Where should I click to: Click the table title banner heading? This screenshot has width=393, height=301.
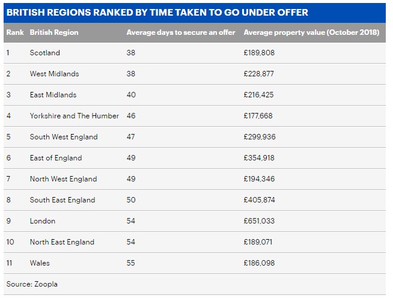point(157,13)
